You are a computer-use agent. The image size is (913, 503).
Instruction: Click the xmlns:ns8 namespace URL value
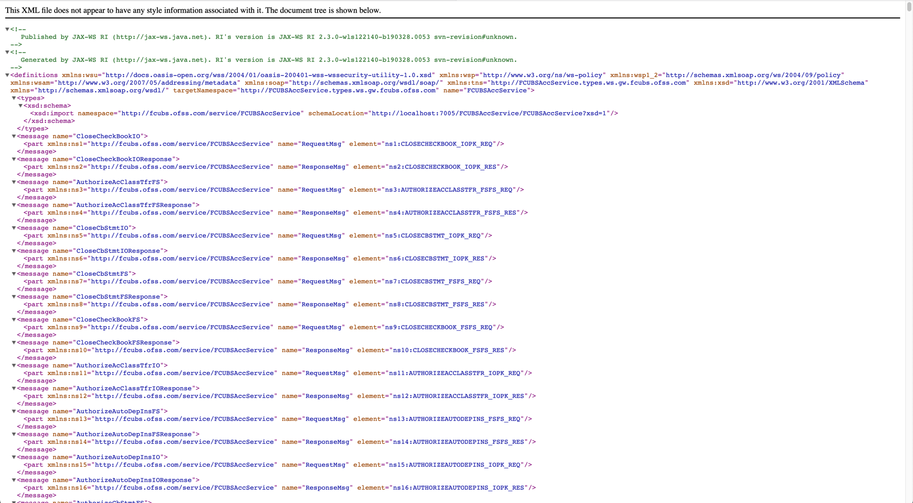(180, 305)
